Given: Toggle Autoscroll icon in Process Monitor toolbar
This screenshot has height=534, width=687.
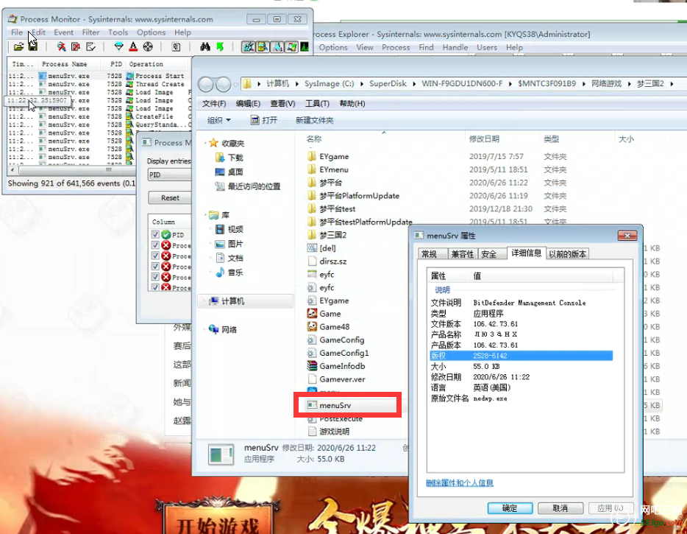Looking at the screenshot, I should point(76,46).
